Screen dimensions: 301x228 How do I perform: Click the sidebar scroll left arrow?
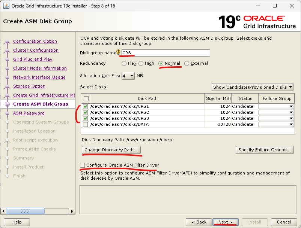[3, 211]
